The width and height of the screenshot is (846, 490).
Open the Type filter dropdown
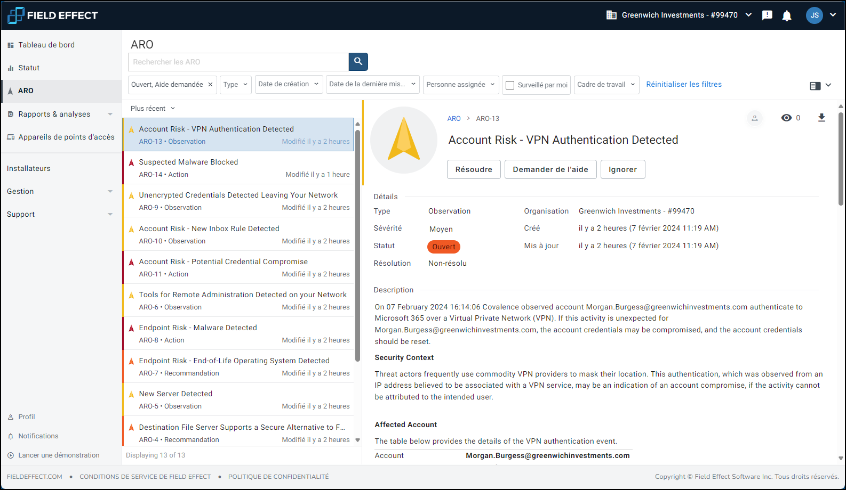point(236,85)
